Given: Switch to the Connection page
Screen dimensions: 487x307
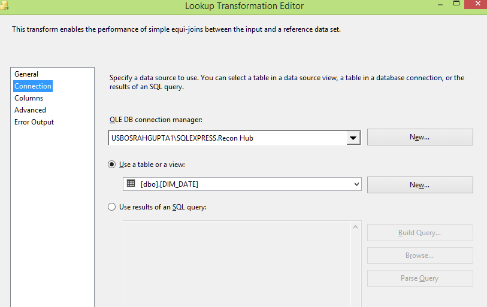Looking at the screenshot, I should click(33, 86).
